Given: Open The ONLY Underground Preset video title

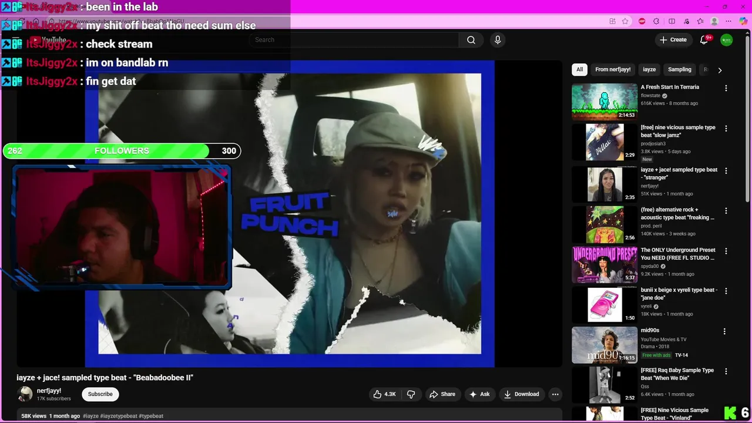Looking at the screenshot, I should [x=677, y=254].
